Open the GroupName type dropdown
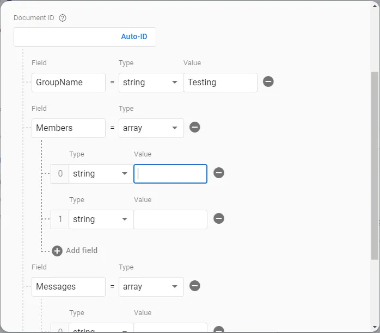The height and width of the screenshot is (333, 380). (151, 83)
